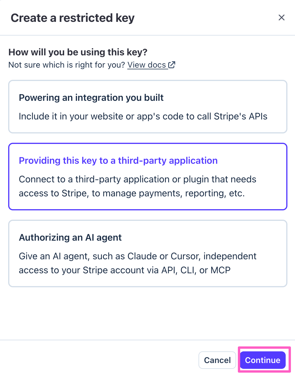
Task: Click the Cancel button
Action: [217, 360]
